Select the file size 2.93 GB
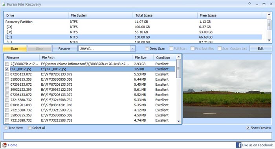Screen dimensions: 275x149 (x=140, y=64)
